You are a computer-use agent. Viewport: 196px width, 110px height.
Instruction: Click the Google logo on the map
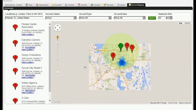pos(56,101)
